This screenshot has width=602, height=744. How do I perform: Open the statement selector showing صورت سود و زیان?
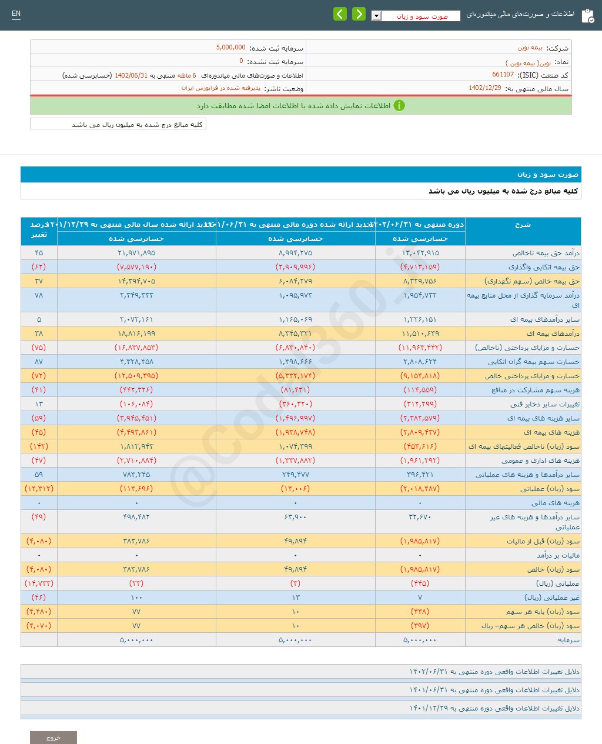pos(423,16)
